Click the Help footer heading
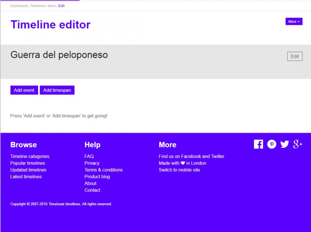The image size is (311, 232). [93, 145]
